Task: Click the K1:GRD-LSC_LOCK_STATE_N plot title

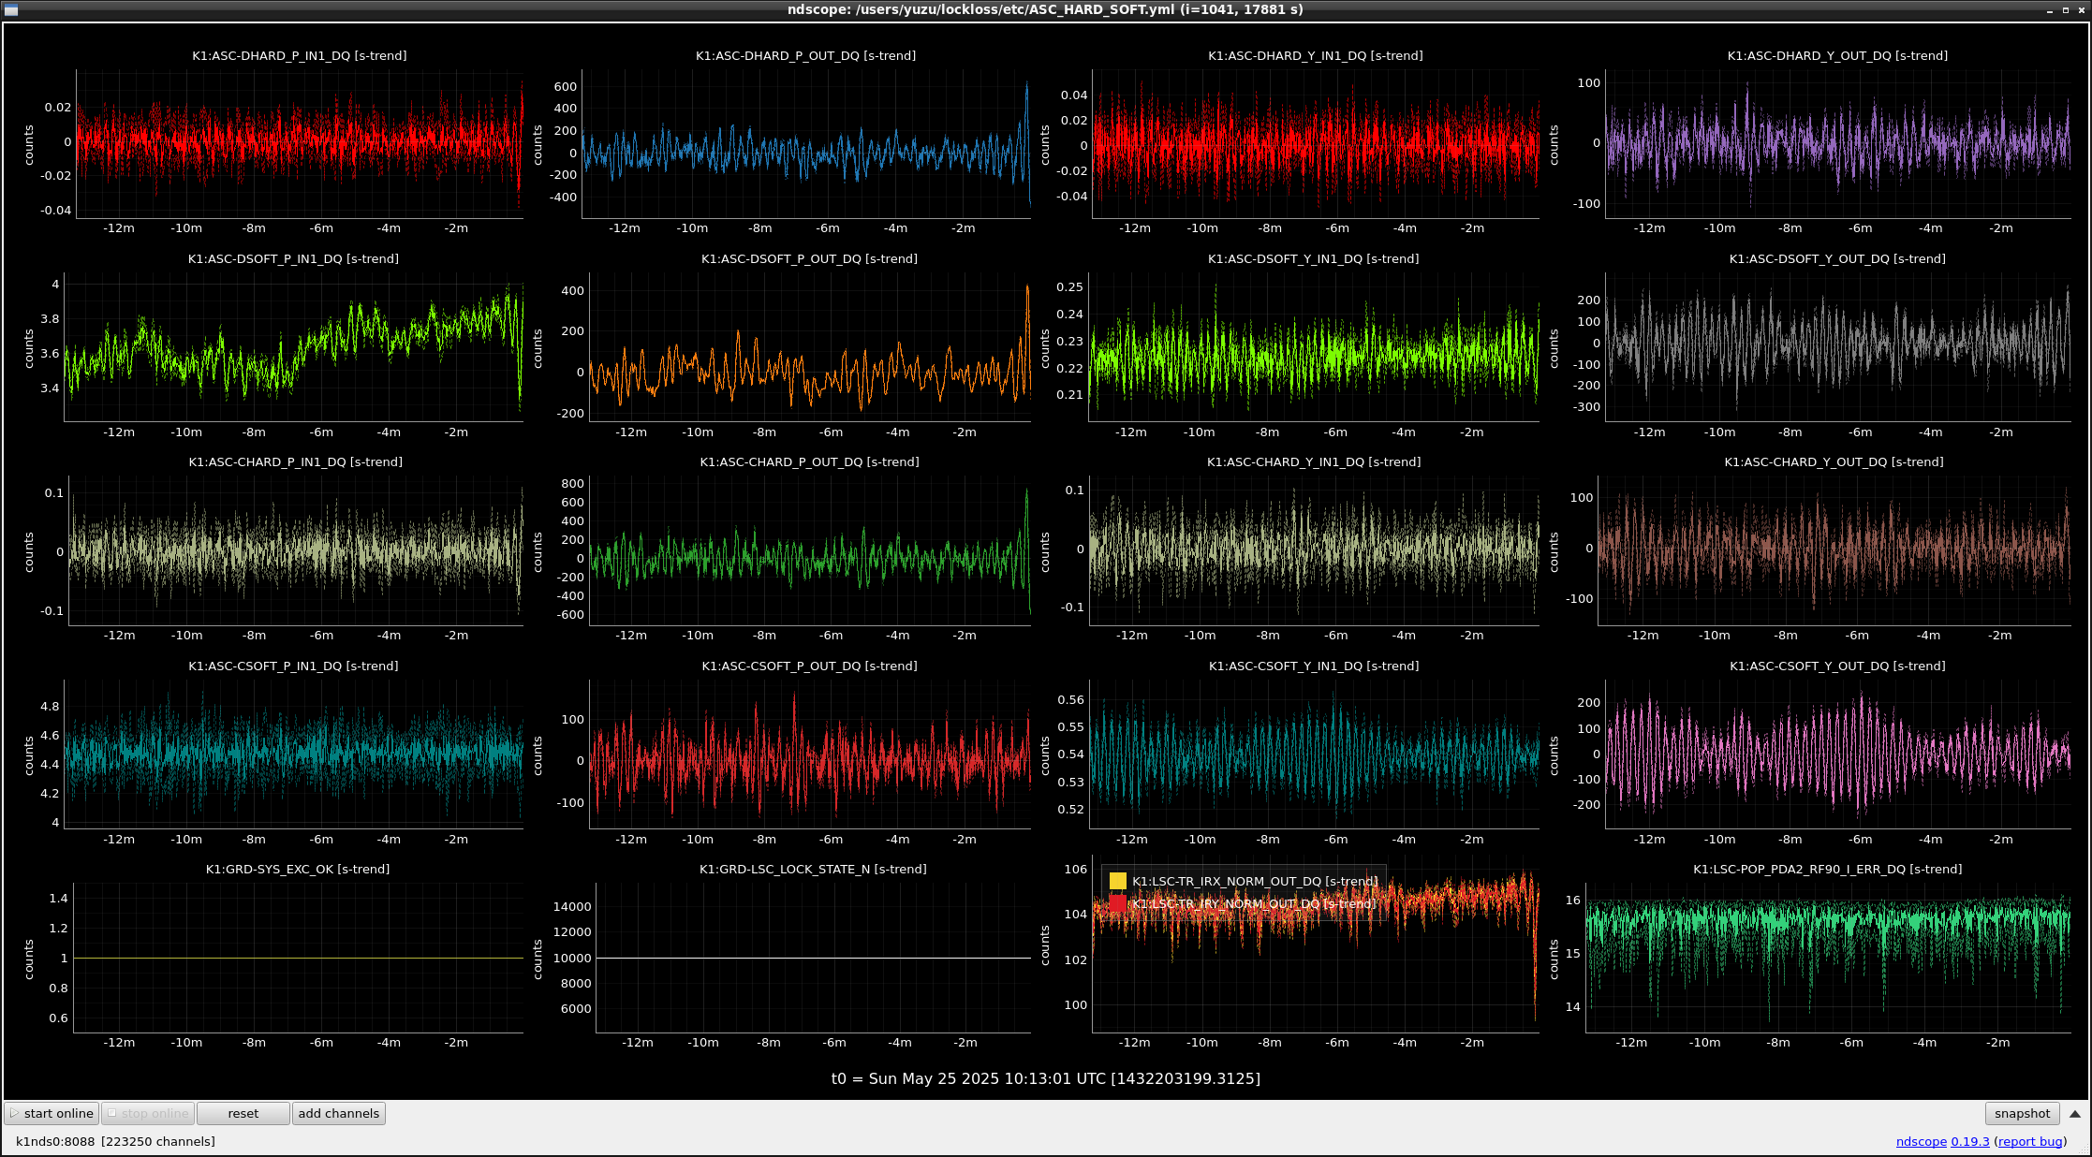Action: [x=813, y=870]
